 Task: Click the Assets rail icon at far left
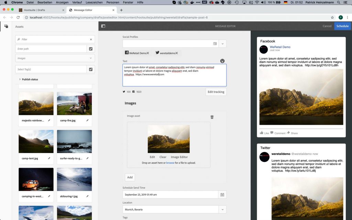6,26
